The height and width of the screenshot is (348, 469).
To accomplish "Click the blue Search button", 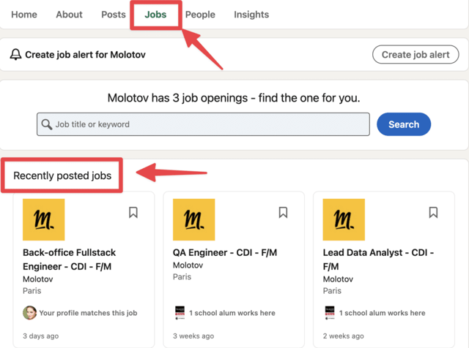I will point(404,124).
